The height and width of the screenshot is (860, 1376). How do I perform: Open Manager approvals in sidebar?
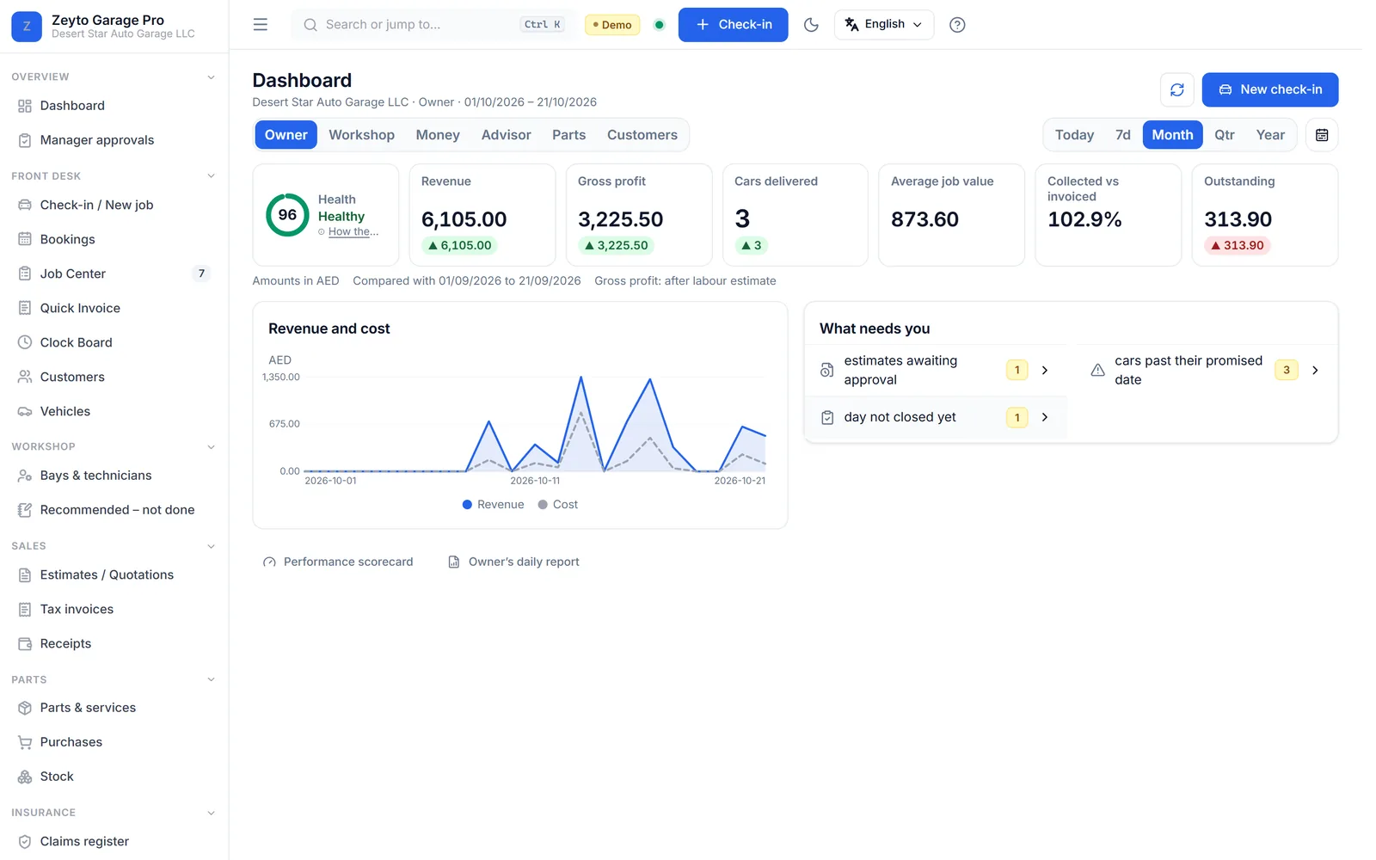click(114, 140)
